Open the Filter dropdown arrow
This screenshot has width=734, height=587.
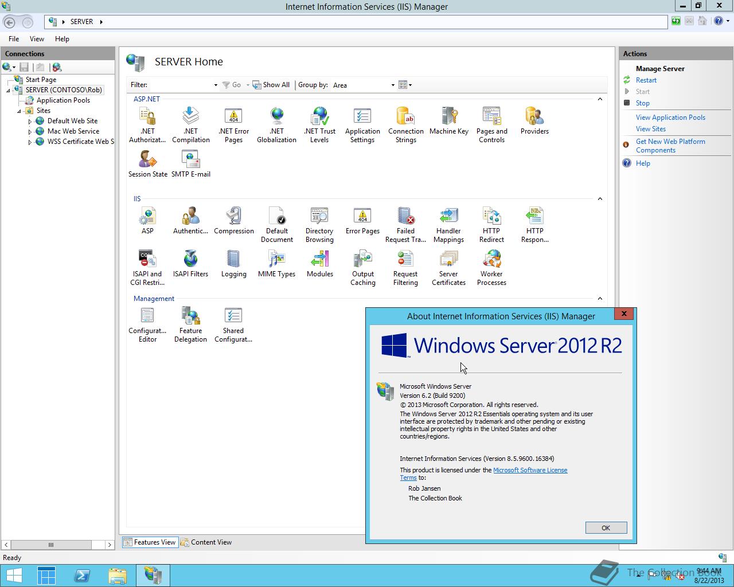point(216,85)
